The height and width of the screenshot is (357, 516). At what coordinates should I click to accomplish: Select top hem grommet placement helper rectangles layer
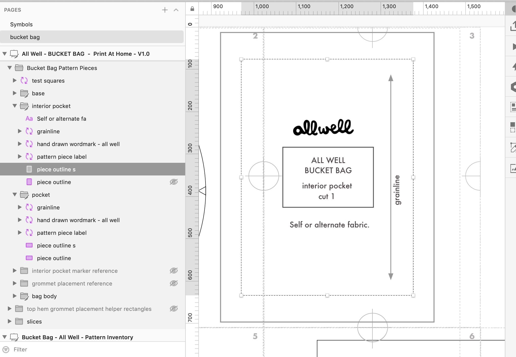click(x=89, y=309)
